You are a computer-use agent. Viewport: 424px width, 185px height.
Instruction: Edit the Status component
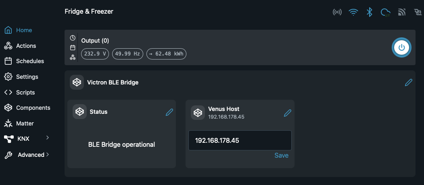(169, 112)
